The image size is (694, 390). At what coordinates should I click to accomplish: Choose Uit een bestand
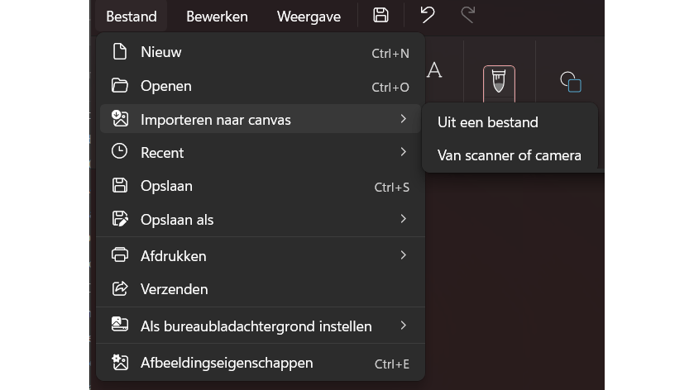(x=488, y=122)
